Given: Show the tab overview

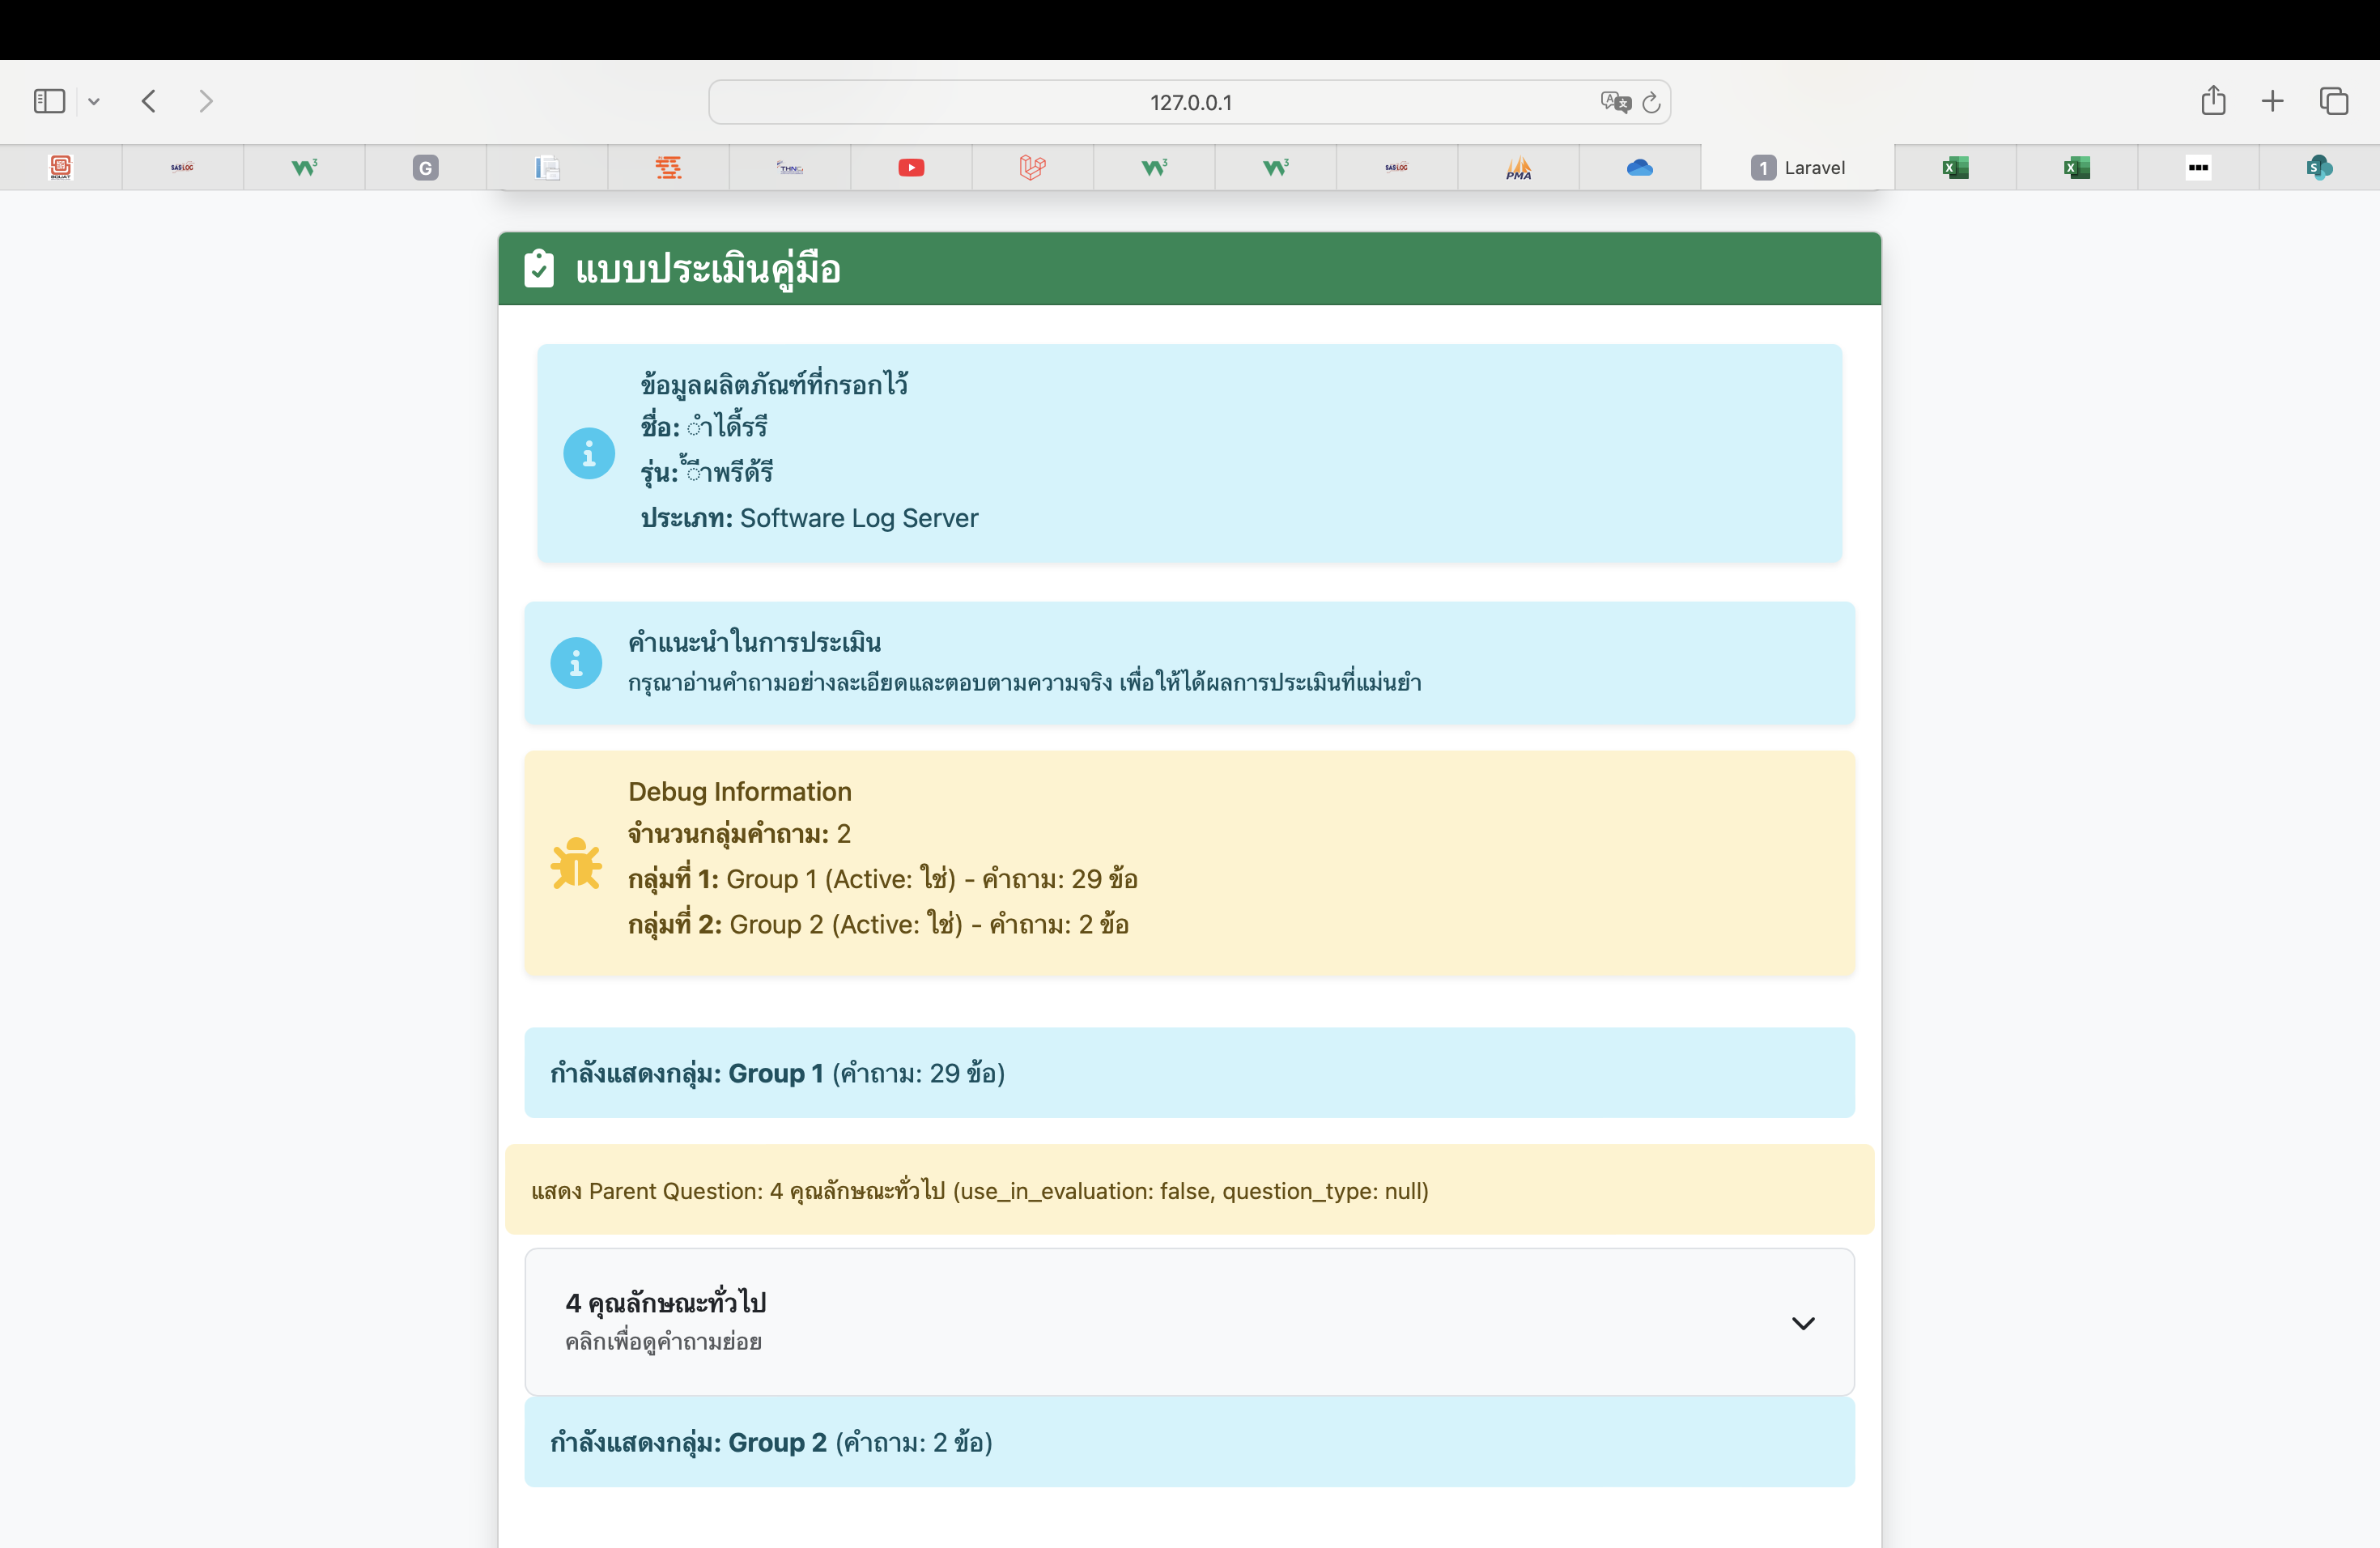Looking at the screenshot, I should click(2334, 101).
